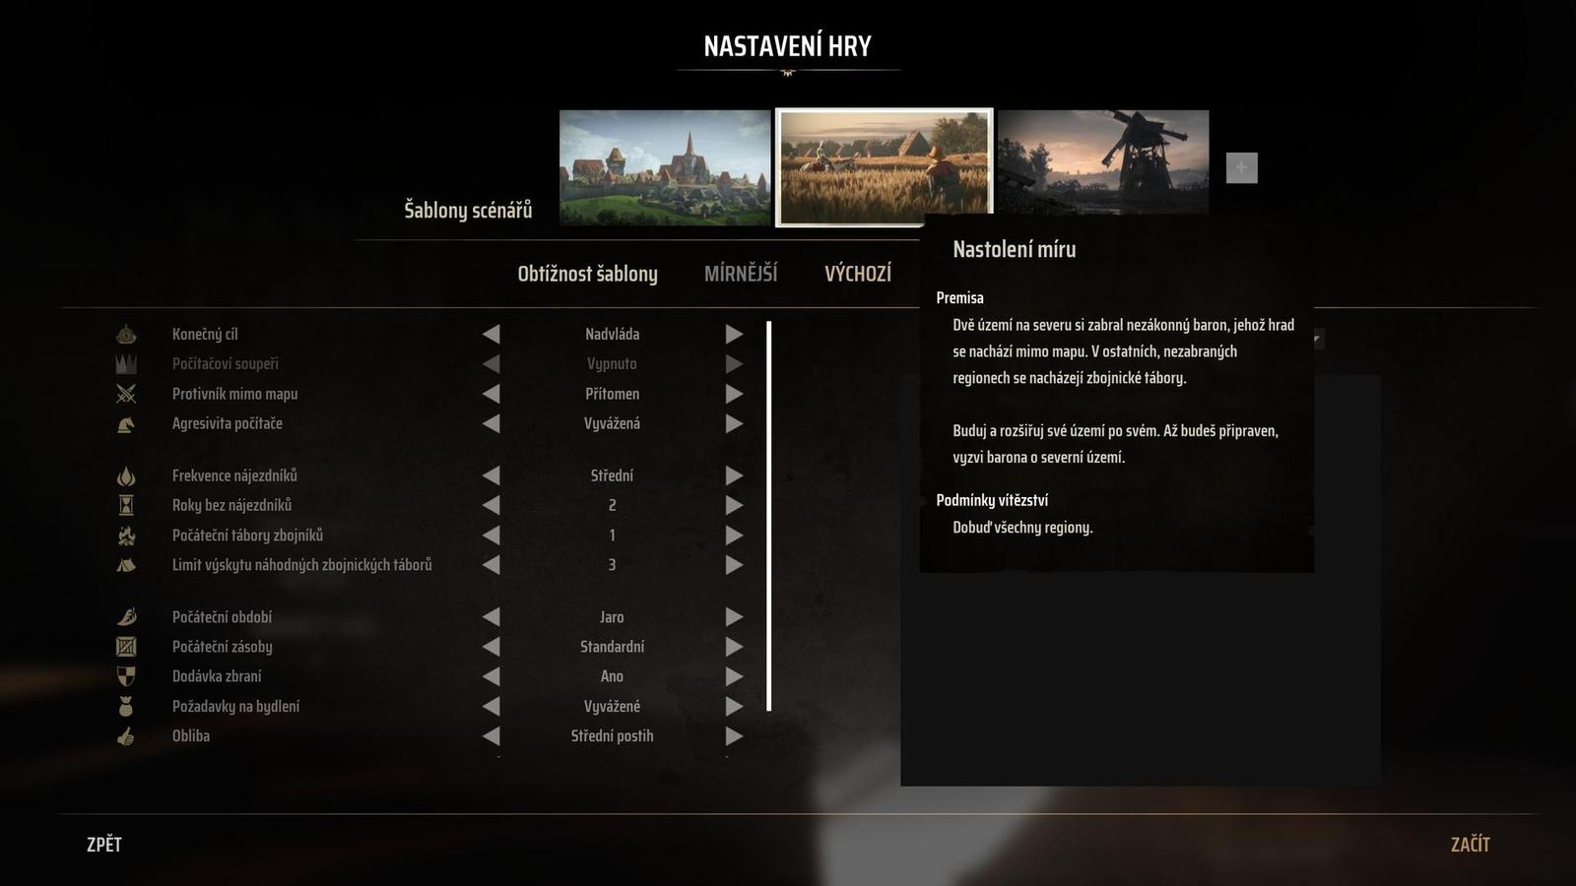Select the VÝCHOZÍ difficulty preset
The width and height of the screenshot is (1576, 886).
coord(858,274)
